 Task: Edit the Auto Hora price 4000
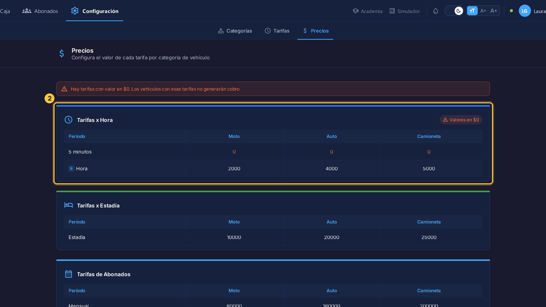(x=332, y=169)
